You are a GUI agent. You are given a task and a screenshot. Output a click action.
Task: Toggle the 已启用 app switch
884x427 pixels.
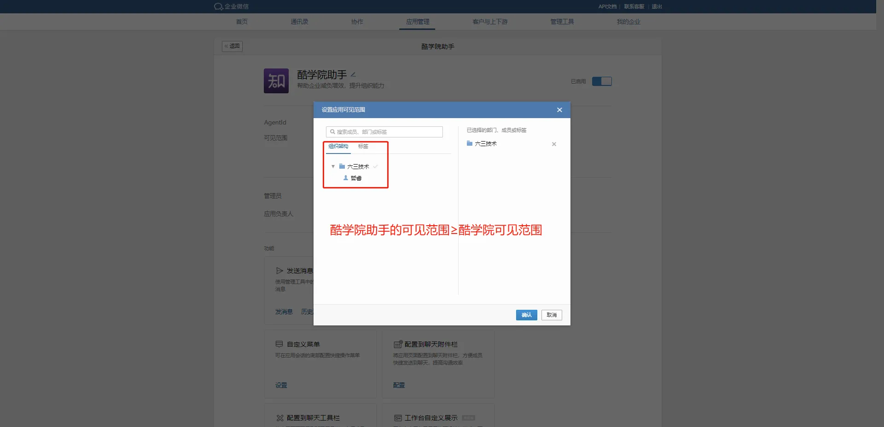click(602, 81)
